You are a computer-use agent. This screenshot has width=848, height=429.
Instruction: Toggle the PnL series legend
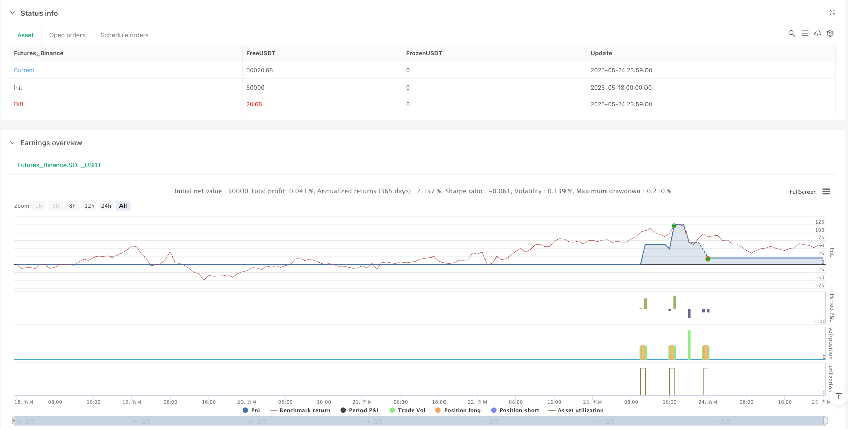252,410
